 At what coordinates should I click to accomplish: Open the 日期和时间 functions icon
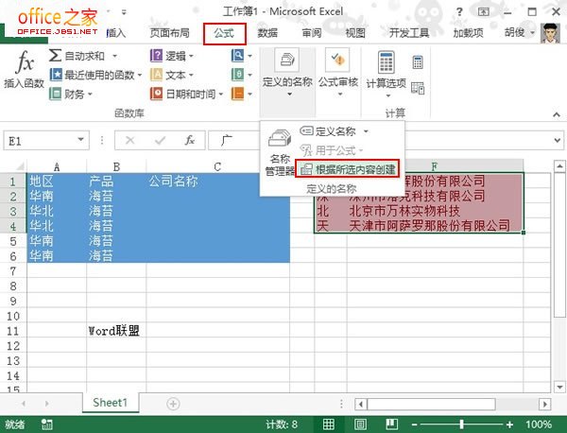click(x=156, y=94)
